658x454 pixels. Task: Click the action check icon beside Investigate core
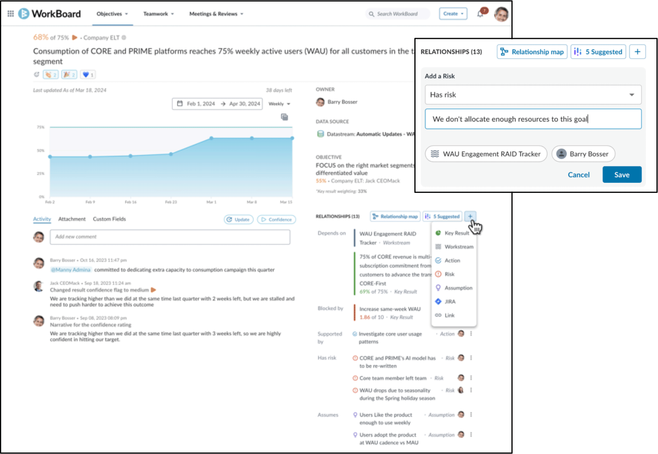coord(355,334)
